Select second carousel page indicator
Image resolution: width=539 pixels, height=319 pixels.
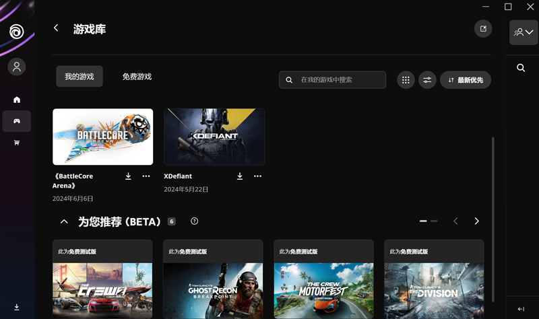point(434,221)
